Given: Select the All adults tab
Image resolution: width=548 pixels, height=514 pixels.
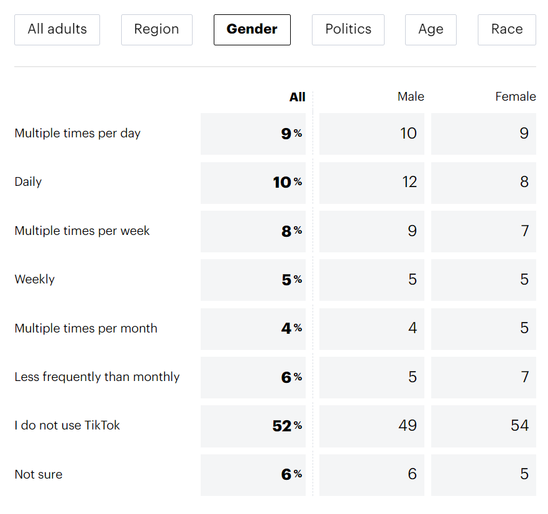Looking at the screenshot, I should pos(57,29).
